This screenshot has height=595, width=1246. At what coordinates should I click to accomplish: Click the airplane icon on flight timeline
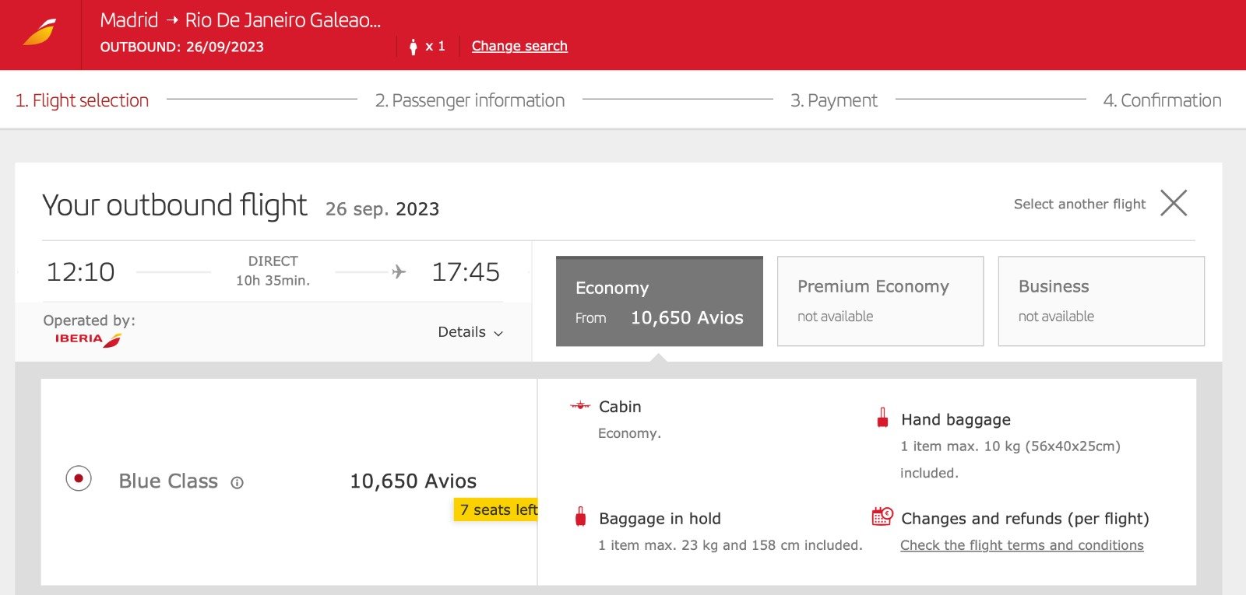click(x=399, y=271)
